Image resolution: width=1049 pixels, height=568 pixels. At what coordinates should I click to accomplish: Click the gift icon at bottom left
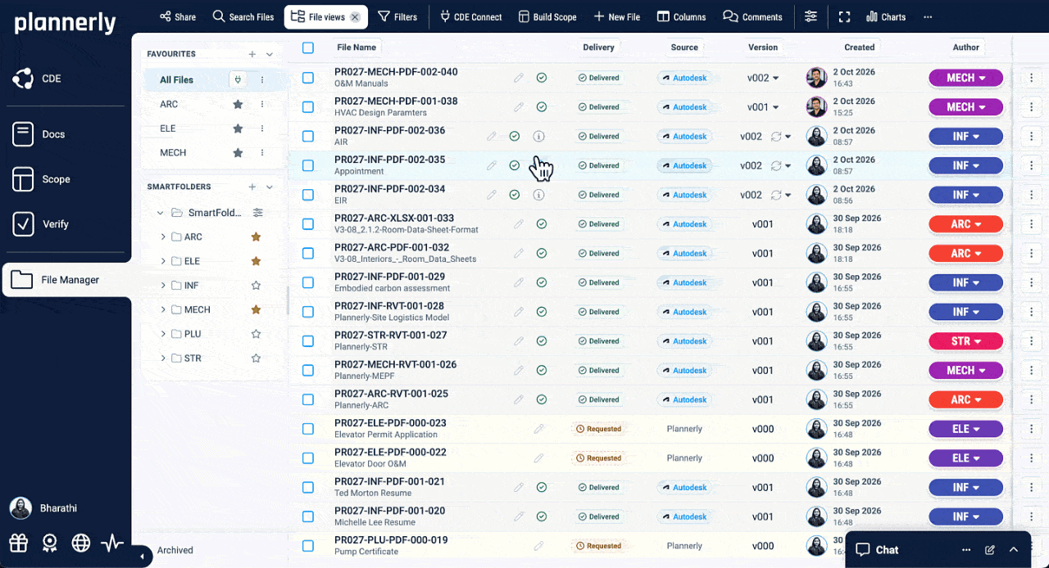point(19,543)
